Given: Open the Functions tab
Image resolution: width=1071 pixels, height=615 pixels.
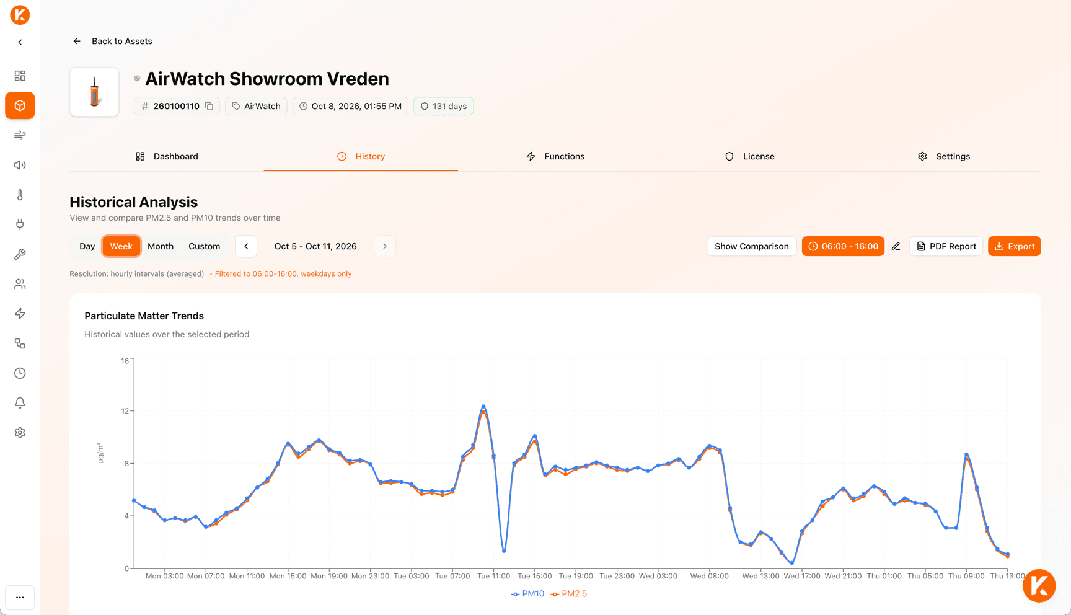Looking at the screenshot, I should [x=555, y=156].
